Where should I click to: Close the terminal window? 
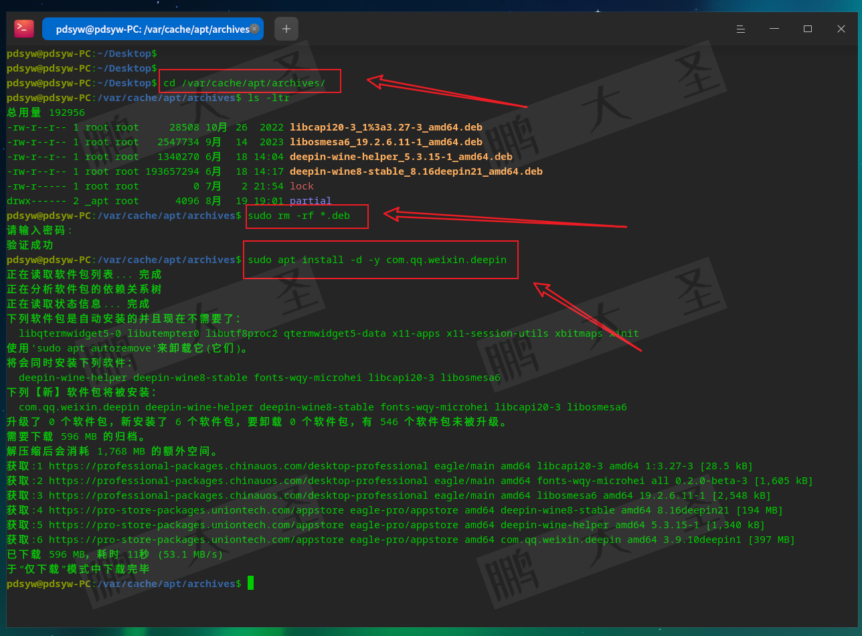click(841, 29)
